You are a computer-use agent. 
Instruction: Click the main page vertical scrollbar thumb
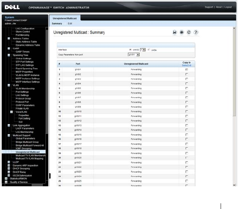click(234, 73)
